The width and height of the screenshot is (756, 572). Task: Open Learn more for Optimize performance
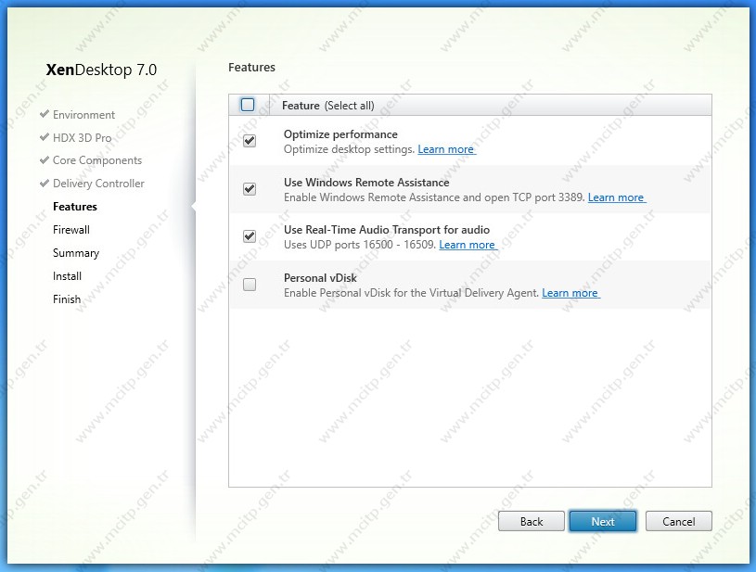[446, 149]
